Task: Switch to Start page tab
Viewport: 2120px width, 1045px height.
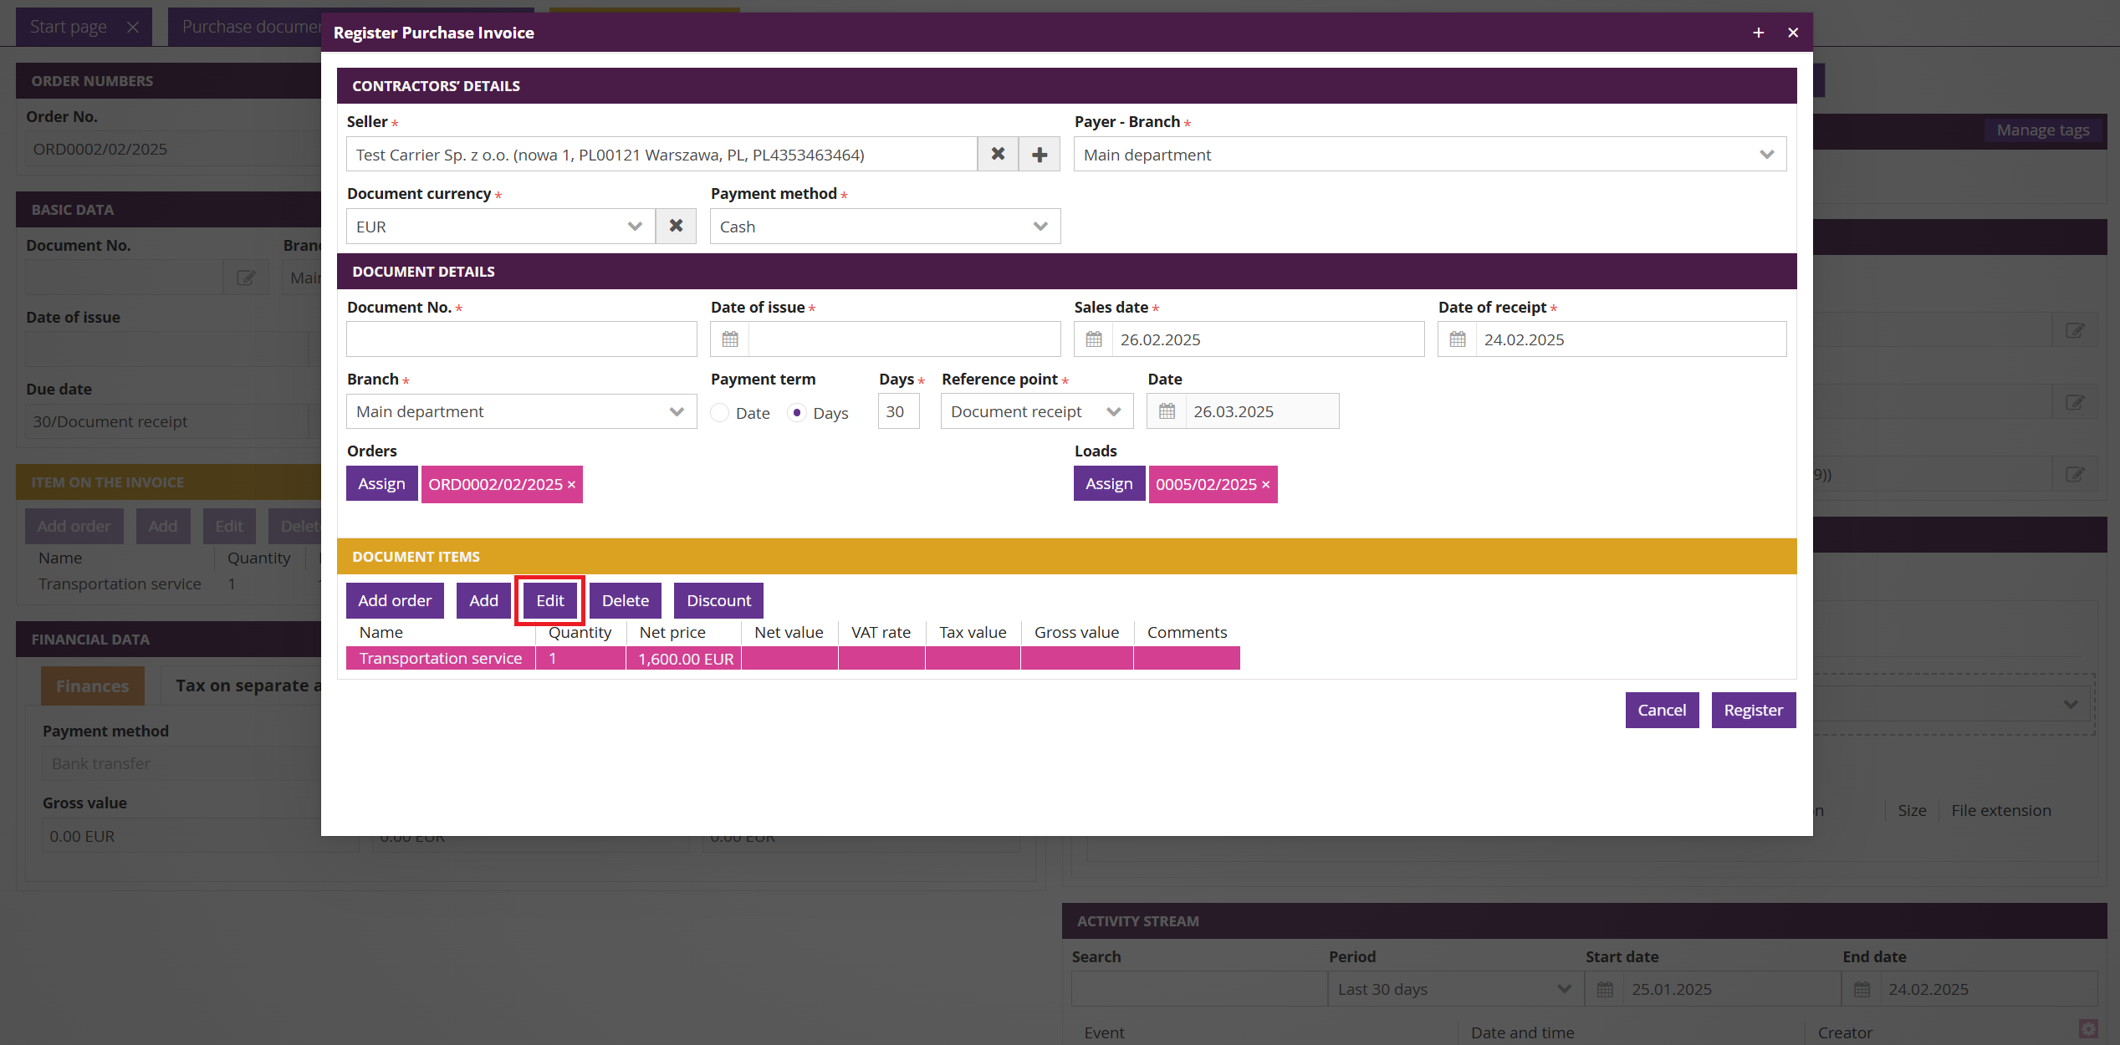Action: point(69,27)
